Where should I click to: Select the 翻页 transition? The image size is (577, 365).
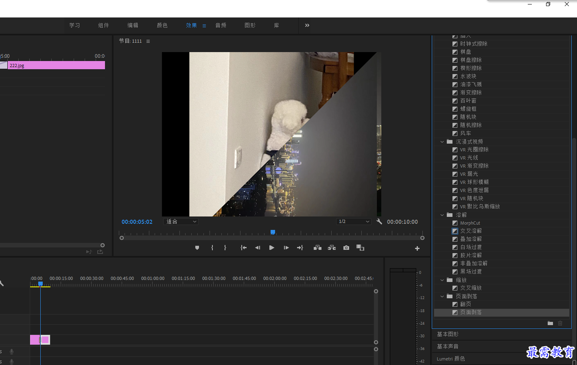(x=466, y=304)
